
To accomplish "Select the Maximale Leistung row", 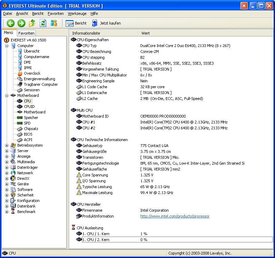I will coord(171,193).
